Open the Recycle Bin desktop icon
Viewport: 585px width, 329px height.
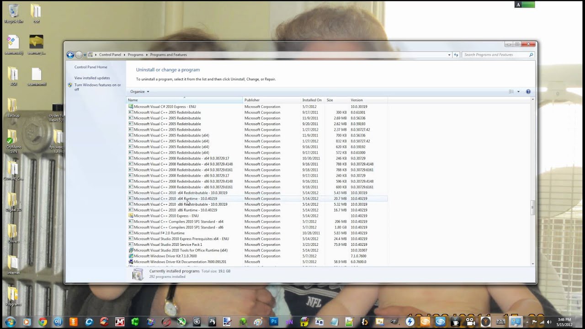click(14, 13)
